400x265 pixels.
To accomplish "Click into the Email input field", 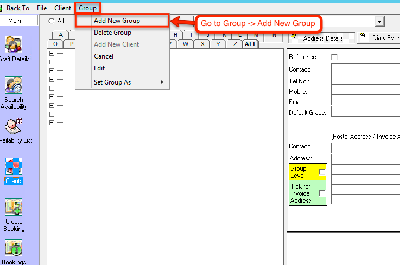I will click(365, 101).
